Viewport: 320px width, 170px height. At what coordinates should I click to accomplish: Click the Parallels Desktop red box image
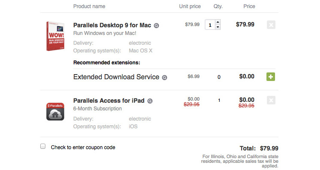(x=55, y=36)
